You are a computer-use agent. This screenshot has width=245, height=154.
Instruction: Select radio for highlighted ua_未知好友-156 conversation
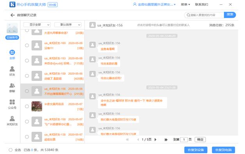pos(27,91)
